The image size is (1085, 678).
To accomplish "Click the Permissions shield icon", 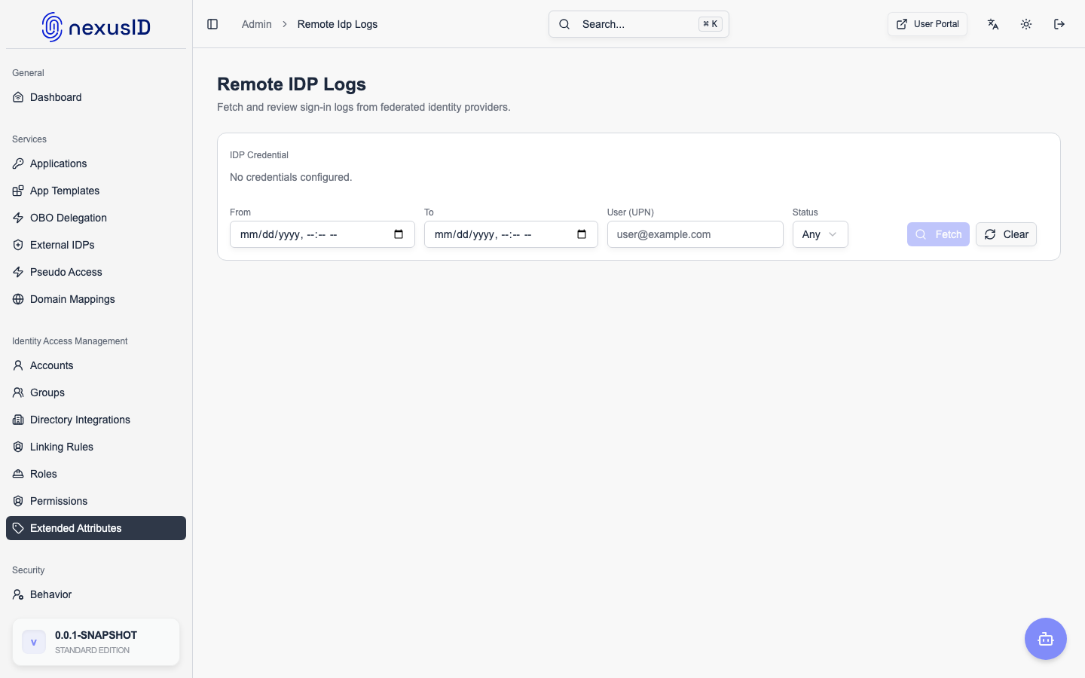I will (x=18, y=501).
